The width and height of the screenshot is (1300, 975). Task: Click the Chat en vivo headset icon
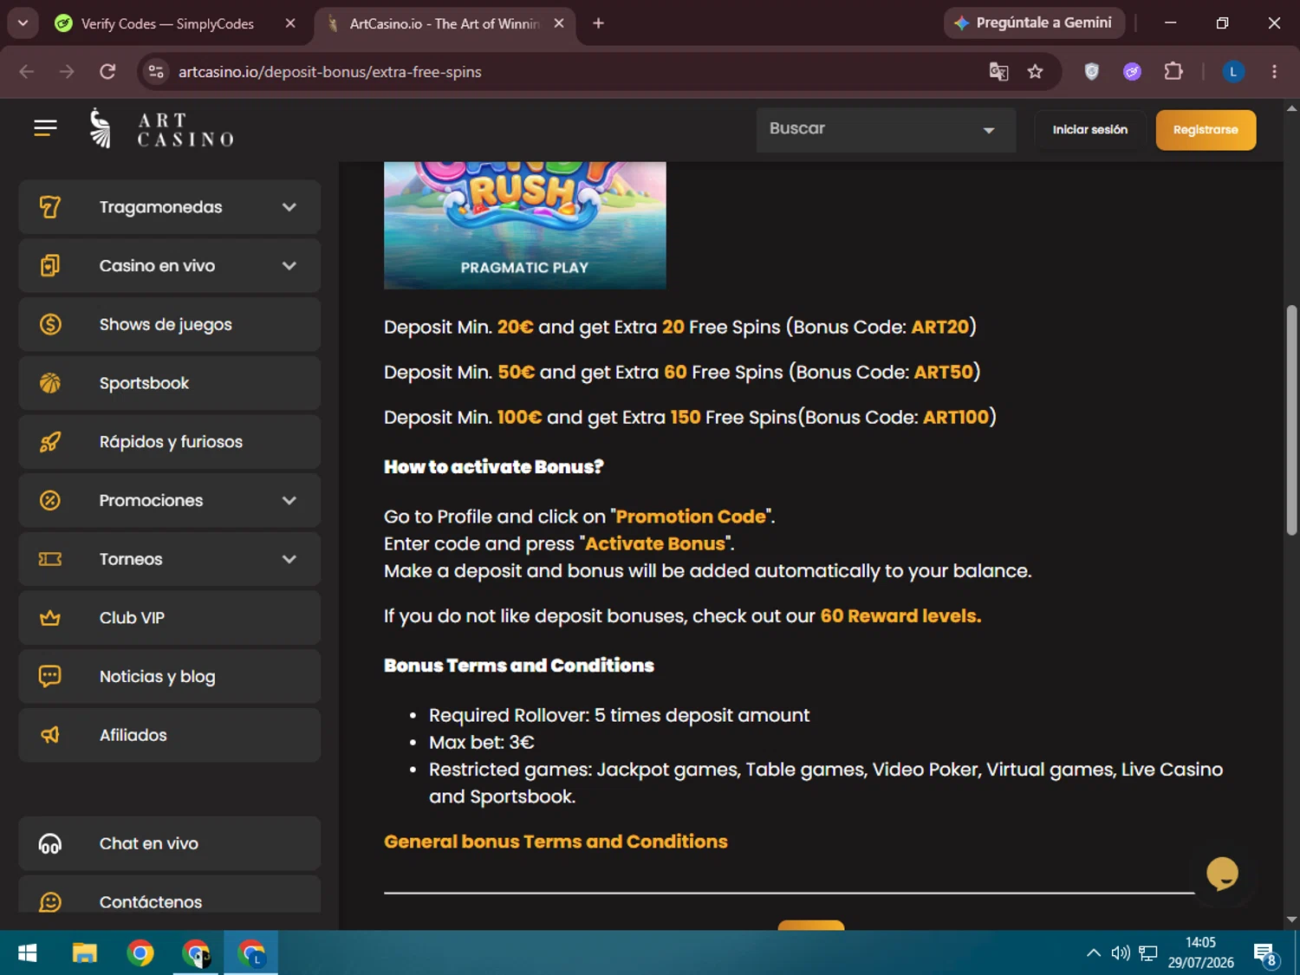[x=50, y=843]
